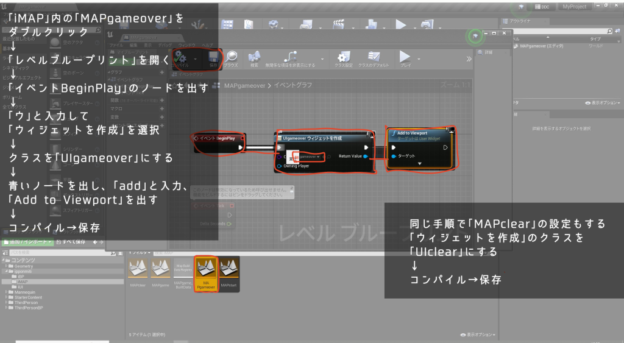The width and height of the screenshot is (624, 343).
Task: Click the Compile (コンパイル) toolbar icon
Action: [x=181, y=57]
